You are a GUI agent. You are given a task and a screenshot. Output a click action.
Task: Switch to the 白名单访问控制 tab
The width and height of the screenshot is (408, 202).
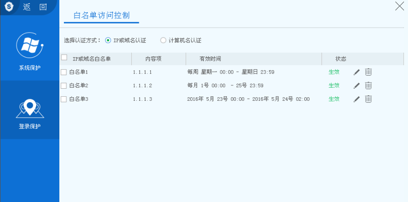(101, 15)
